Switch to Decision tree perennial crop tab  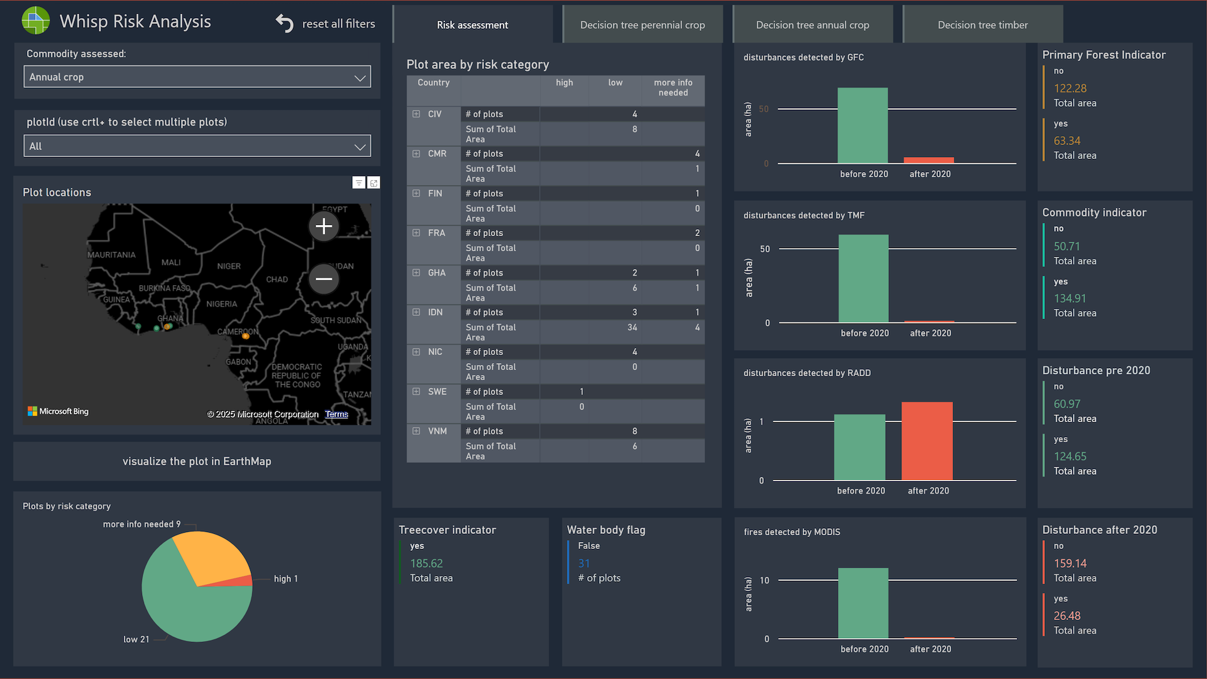pyautogui.click(x=642, y=25)
